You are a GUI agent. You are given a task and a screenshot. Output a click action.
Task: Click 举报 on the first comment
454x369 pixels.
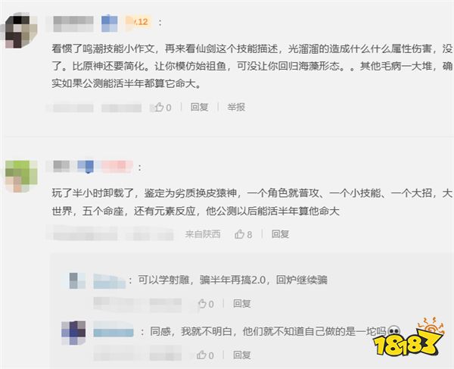click(x=236, y=108)
